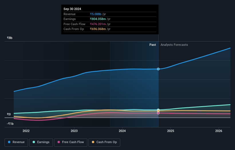Click the teal Earnings legend dot

[34, 142]
